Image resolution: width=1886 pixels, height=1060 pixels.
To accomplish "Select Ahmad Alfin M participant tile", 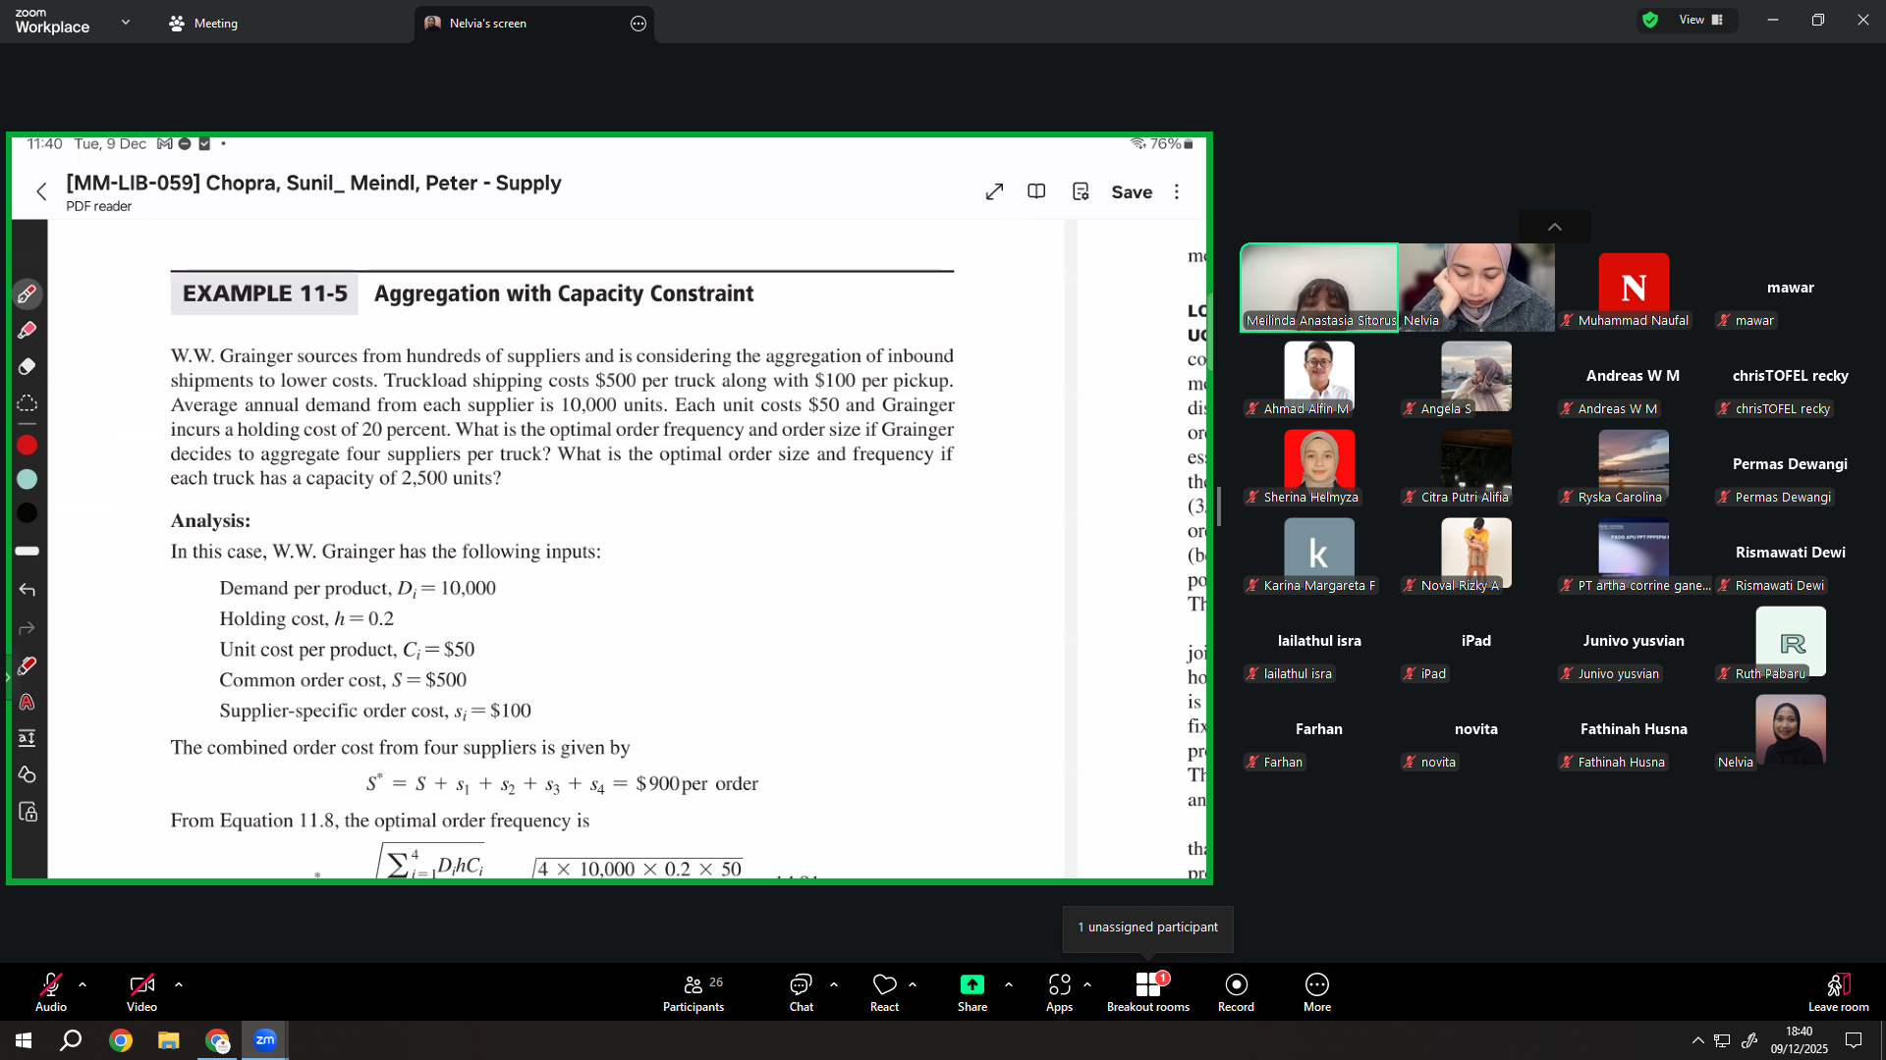I will coord(1319,377).
